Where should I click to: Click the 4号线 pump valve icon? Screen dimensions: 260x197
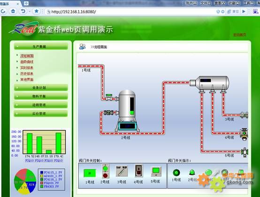pos(244,134)
